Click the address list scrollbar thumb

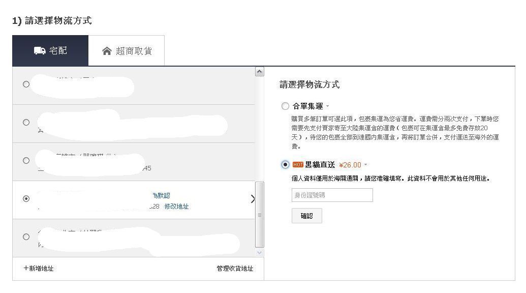259,215
